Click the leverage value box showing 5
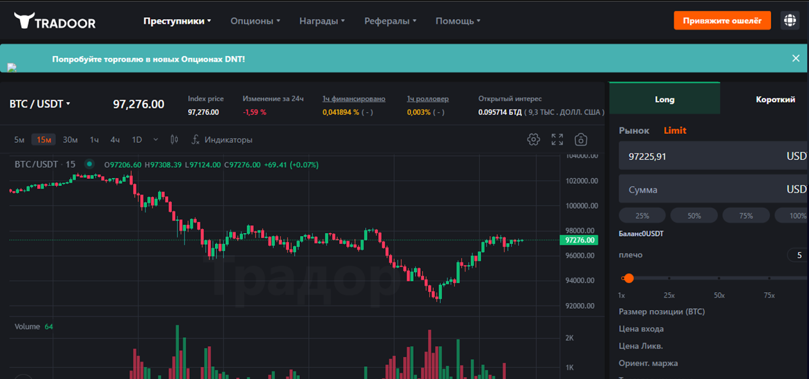 (x=798, y=255)
